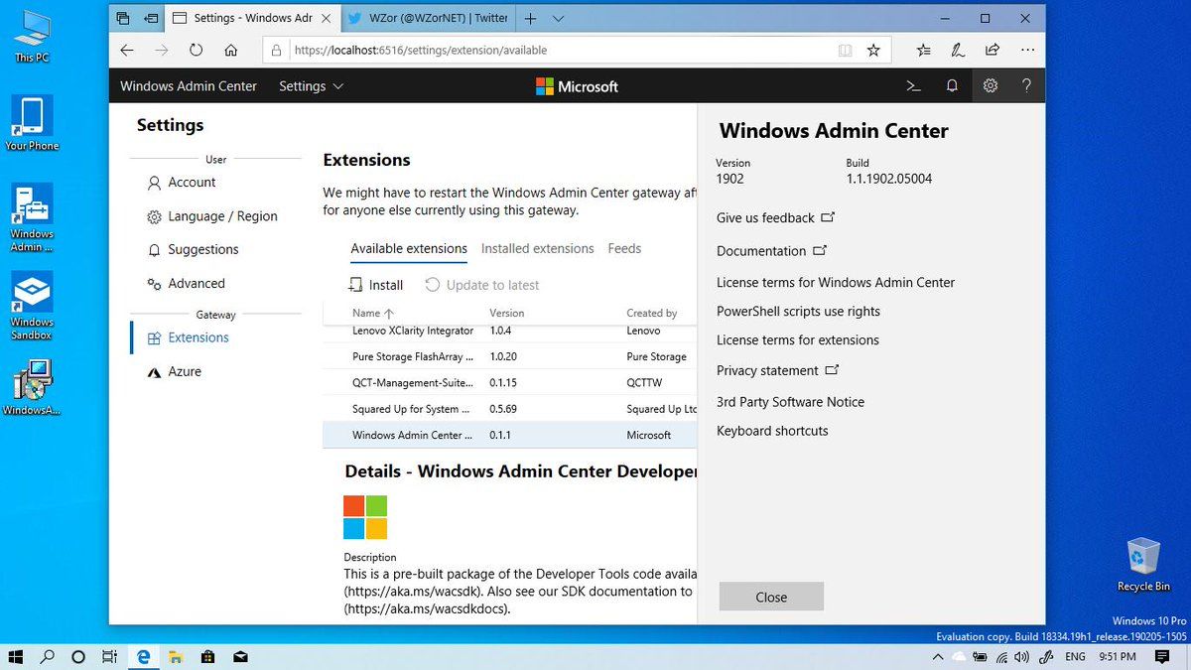Viewport: 1191px width, 670px height.
Task: Set these tabs aside icon
Action: click(x=151, y=18)
